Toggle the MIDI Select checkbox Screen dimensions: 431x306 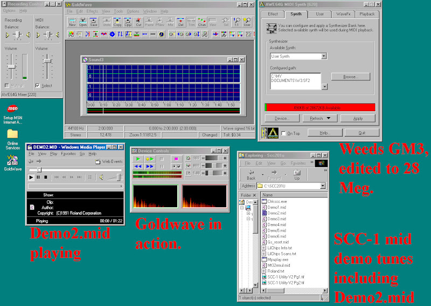(x=38, y=86)
